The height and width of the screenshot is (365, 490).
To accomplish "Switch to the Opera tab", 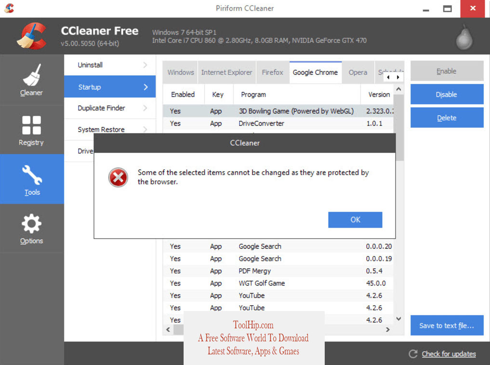I will coord(358,72).
